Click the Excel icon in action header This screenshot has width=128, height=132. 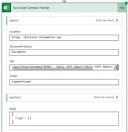pyautogui.click(x=7, y=8)
